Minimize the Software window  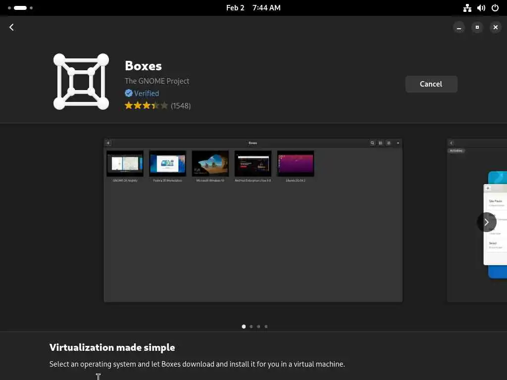459,27
